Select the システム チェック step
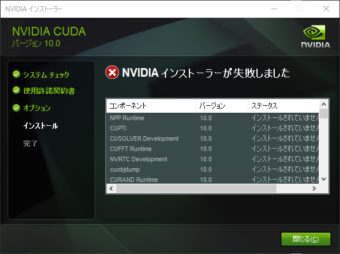 (x=46, y=74)
